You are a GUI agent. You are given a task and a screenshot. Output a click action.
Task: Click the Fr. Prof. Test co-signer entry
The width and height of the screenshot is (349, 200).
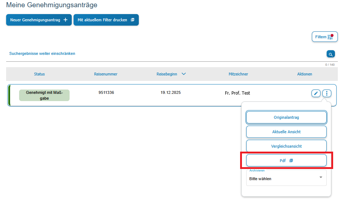point(237,93)
